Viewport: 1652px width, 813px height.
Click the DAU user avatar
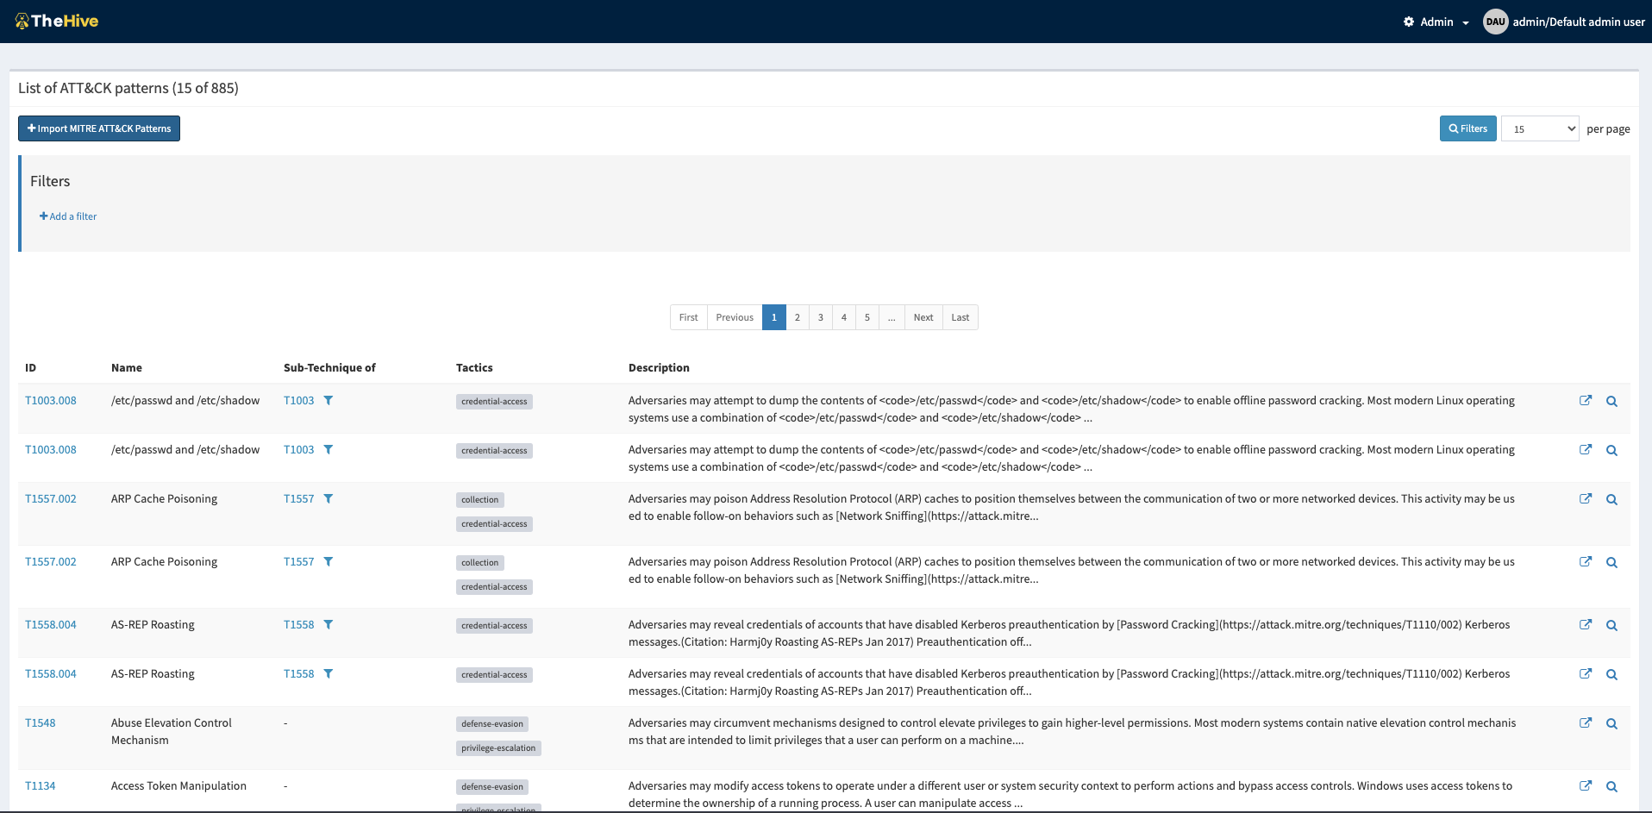click(1495, 22)
